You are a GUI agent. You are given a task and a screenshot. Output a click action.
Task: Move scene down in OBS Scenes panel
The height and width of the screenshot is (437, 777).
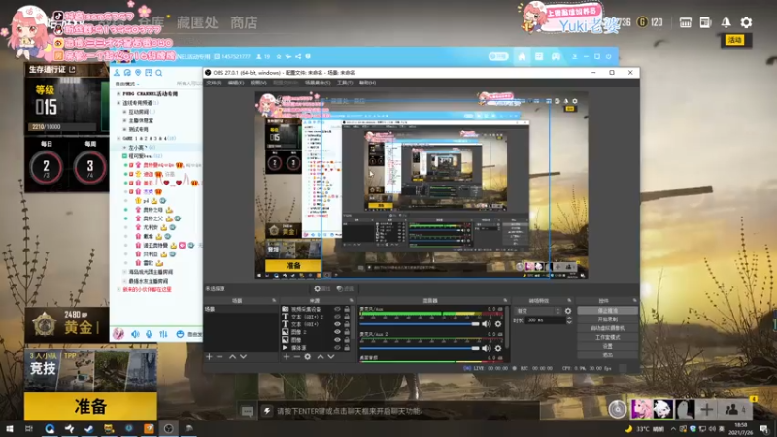243,356
